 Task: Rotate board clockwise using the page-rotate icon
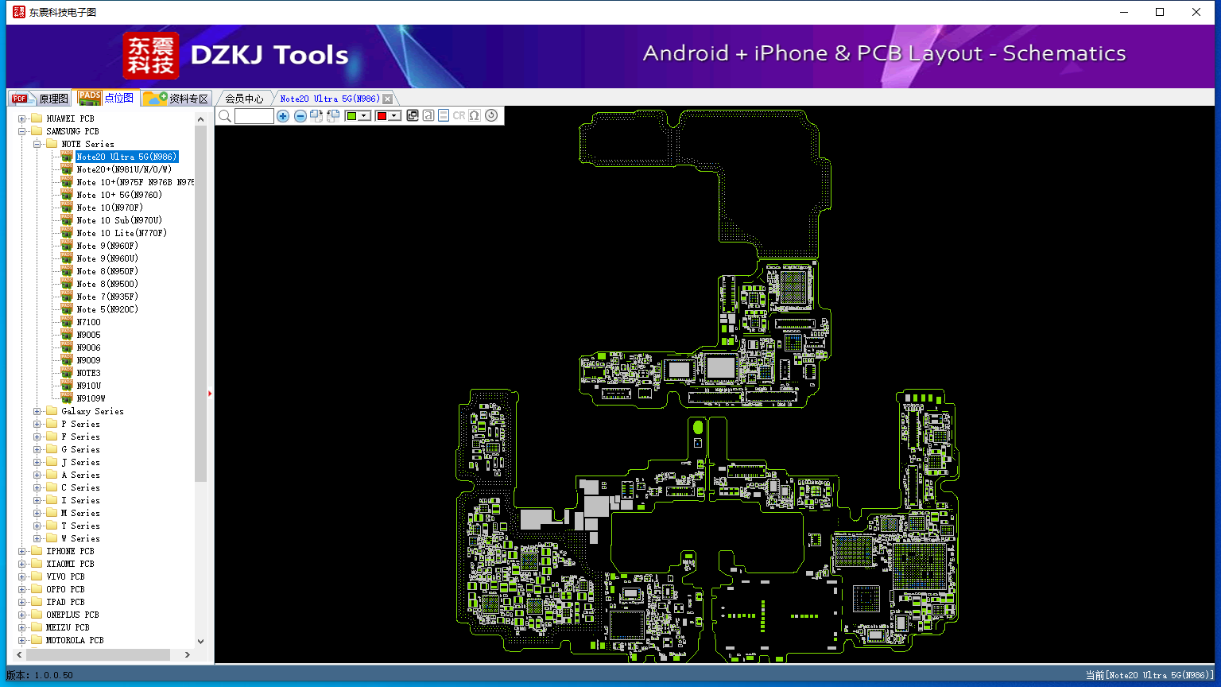pyautogui.click(x=316, y=116)
